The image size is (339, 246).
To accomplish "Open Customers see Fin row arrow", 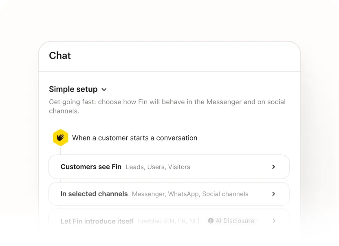I will pyautogui.click(x=273, y=167).
